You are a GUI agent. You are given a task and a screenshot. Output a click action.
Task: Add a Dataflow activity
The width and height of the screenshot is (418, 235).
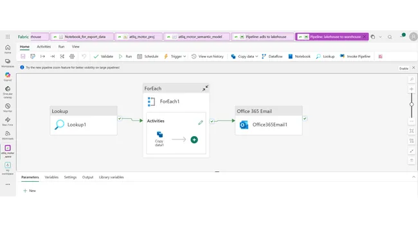[272, 57]
